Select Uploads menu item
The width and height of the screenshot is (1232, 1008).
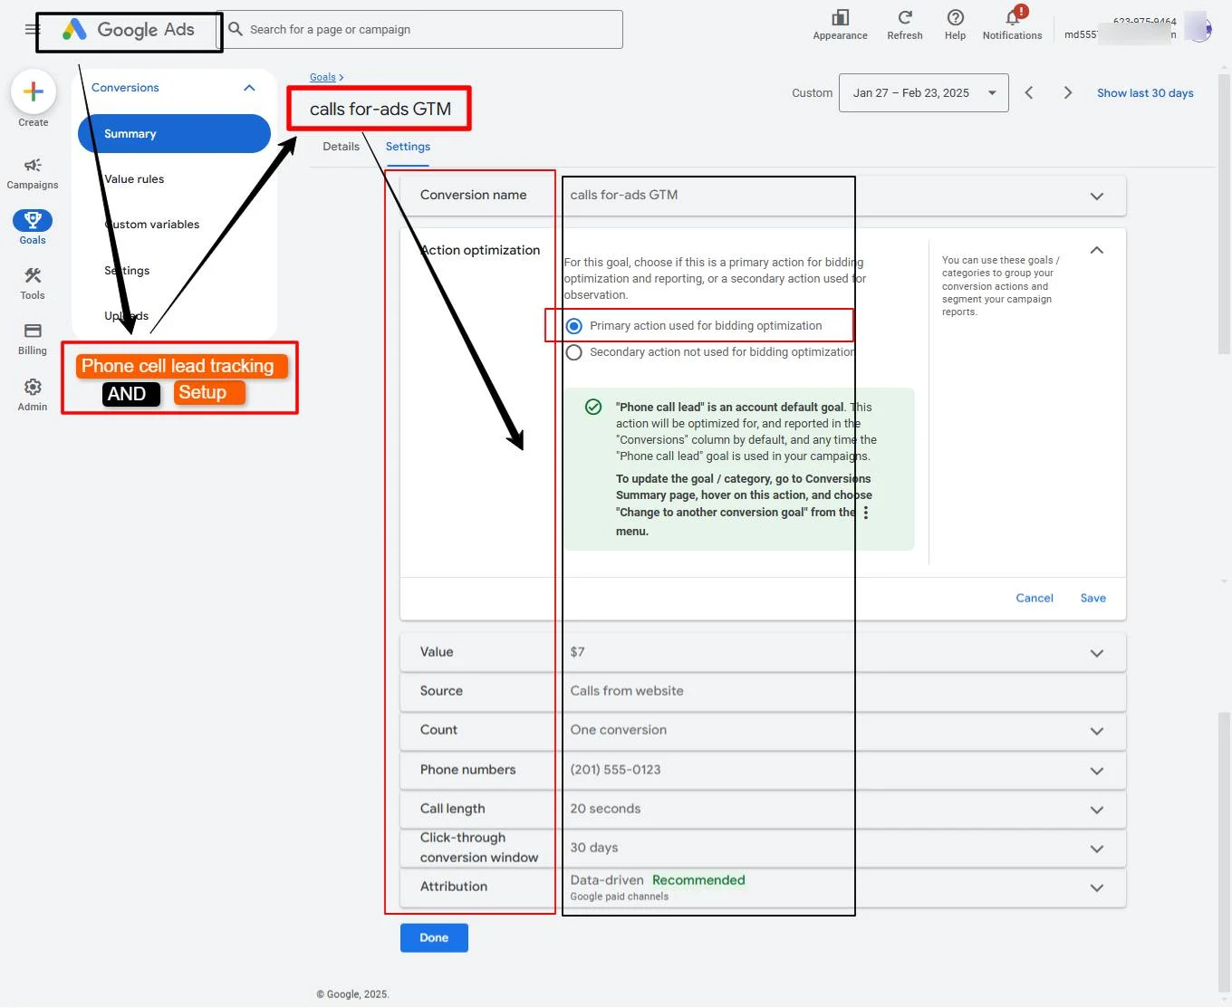[126, 316]
